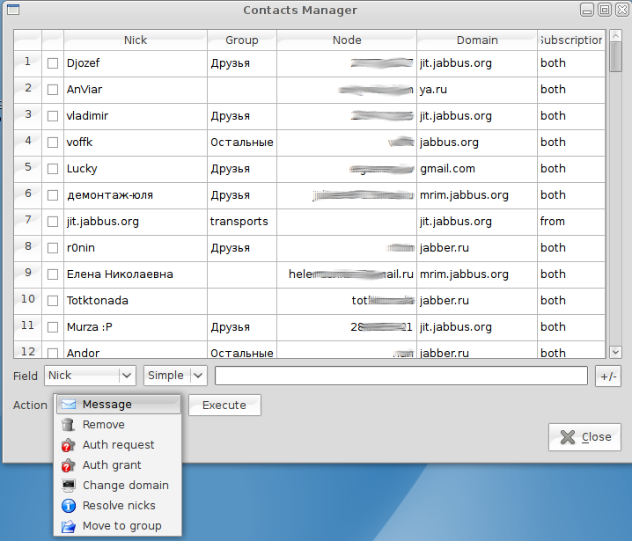632x541 pixels.
Task: Click the filter text input field
Action: [x=401, y=376]
